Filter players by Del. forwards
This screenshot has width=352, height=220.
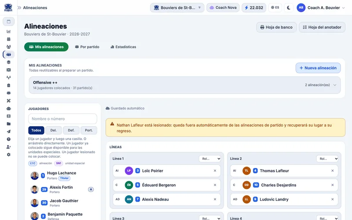click(x=53, y=130)
